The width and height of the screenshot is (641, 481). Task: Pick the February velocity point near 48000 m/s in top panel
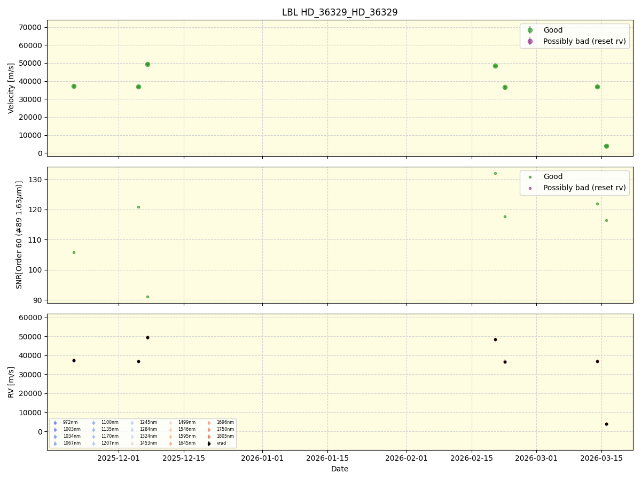pyautogui.click(x=495, y=66)
